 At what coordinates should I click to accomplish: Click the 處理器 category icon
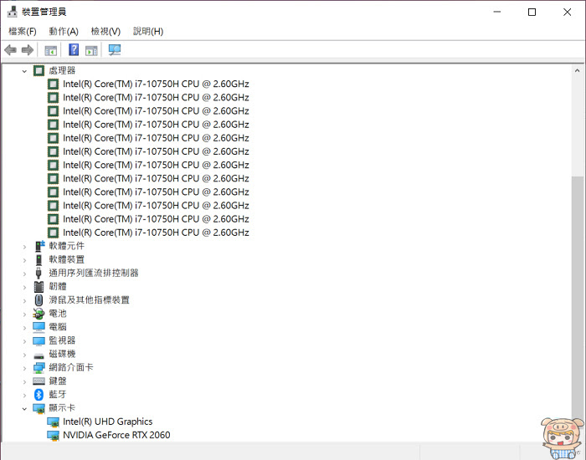(x=39, y=70)
